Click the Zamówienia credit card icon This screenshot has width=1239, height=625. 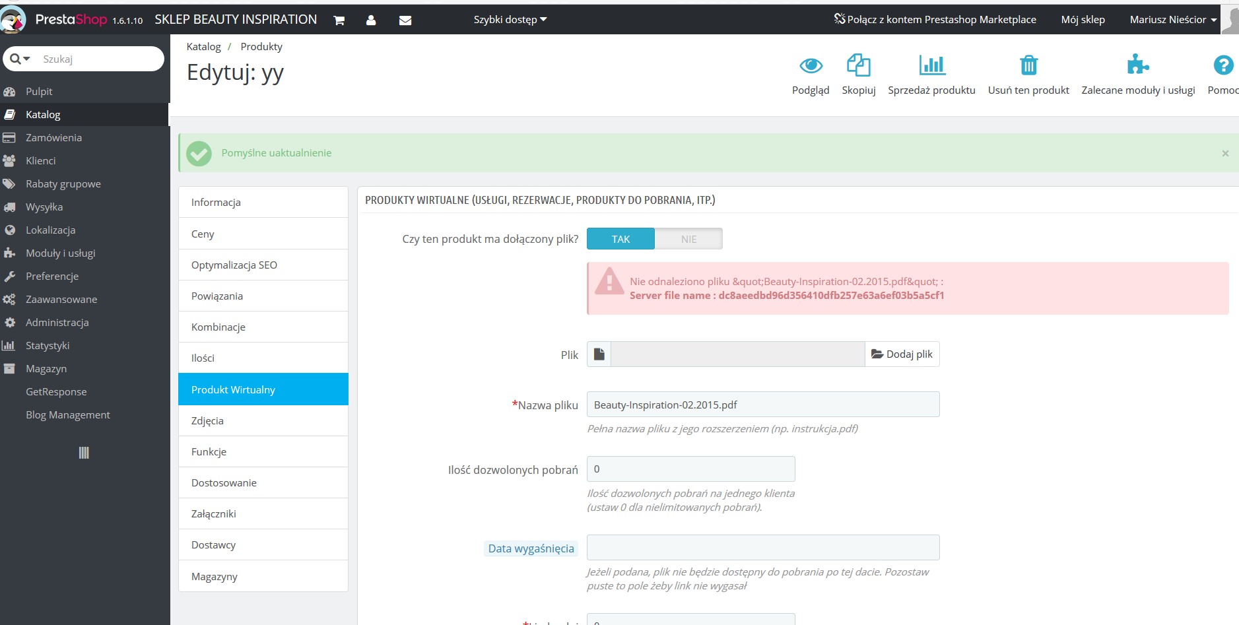point(9,138)
